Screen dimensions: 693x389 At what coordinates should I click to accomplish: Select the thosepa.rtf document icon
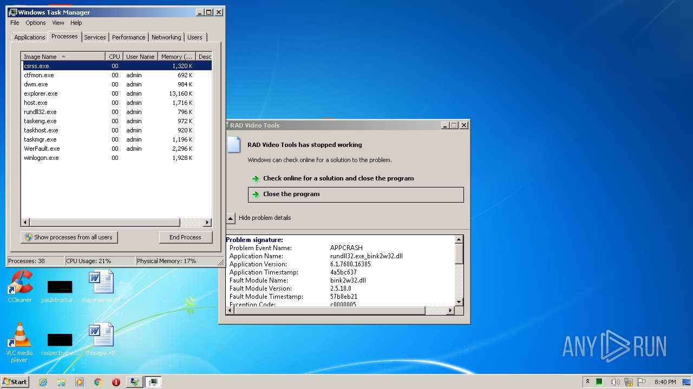coord(101,339)
